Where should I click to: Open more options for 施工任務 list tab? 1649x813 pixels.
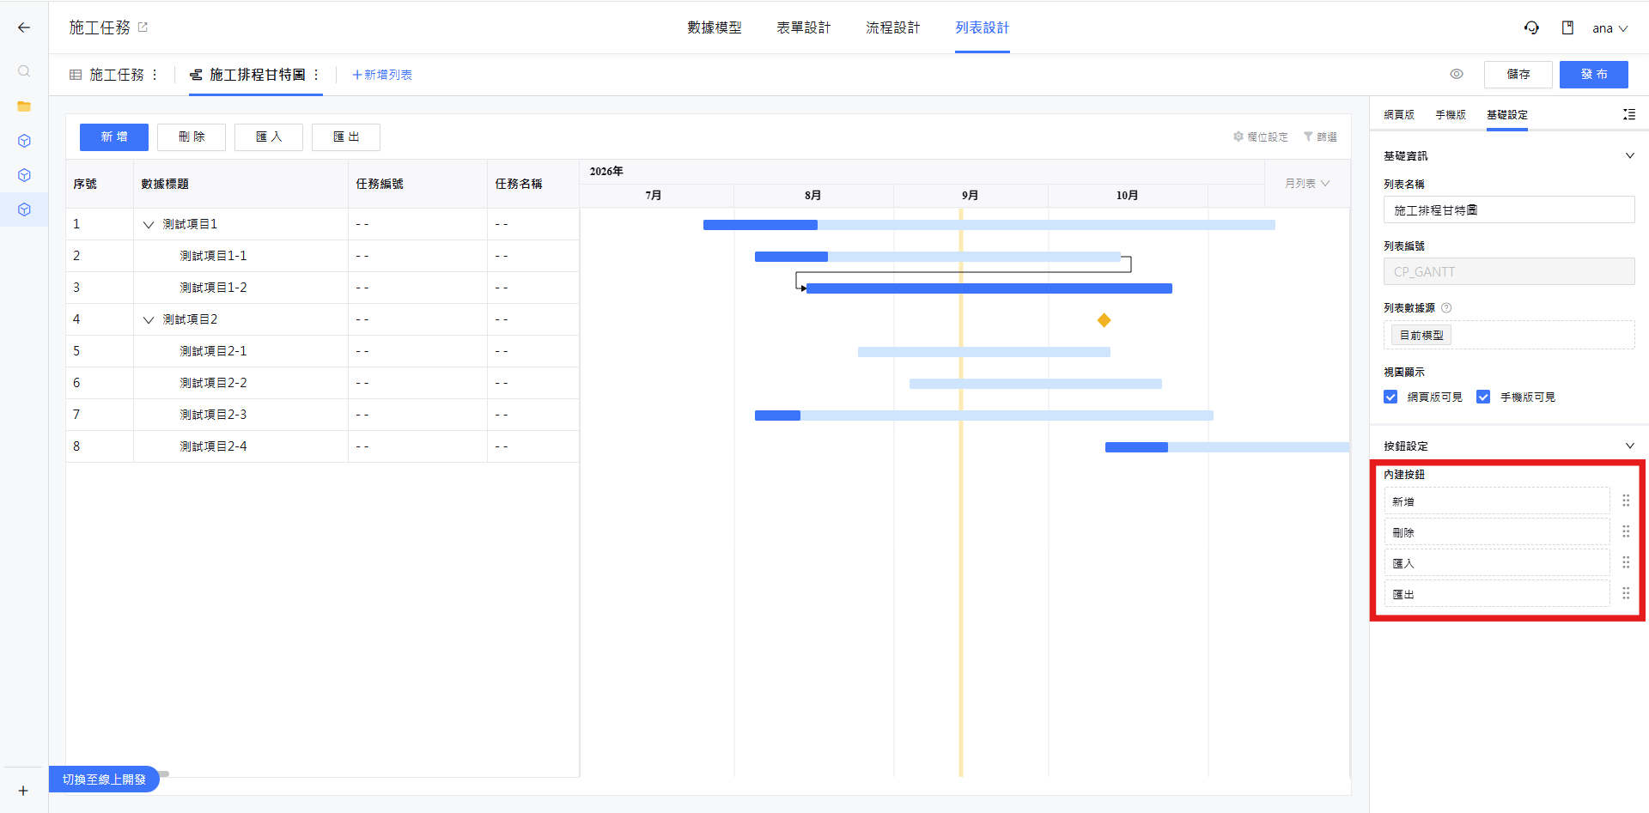click(155, 75)
